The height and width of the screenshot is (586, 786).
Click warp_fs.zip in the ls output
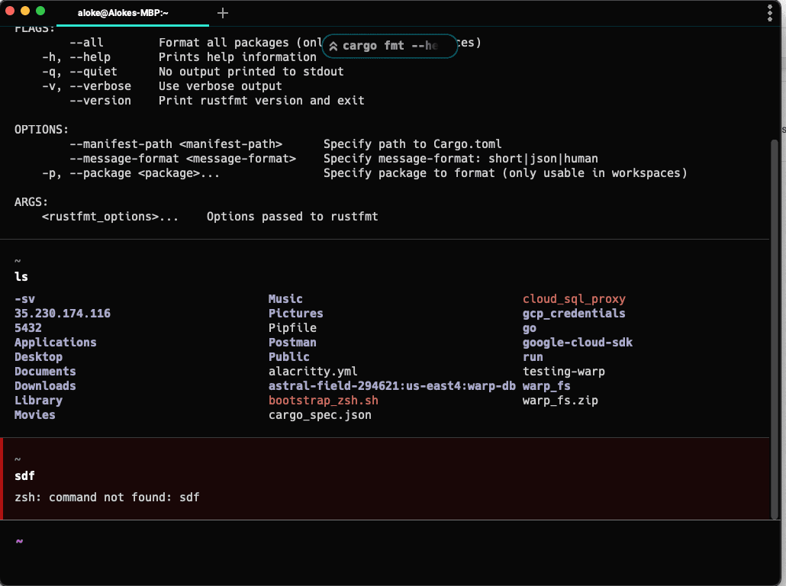[x=560, y=401]
